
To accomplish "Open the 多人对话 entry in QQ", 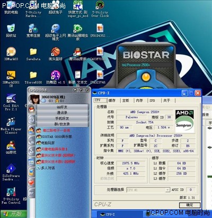I will pos(46,168).
